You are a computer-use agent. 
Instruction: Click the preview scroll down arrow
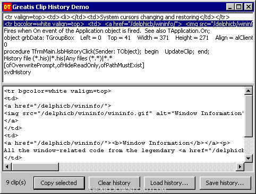248,158
